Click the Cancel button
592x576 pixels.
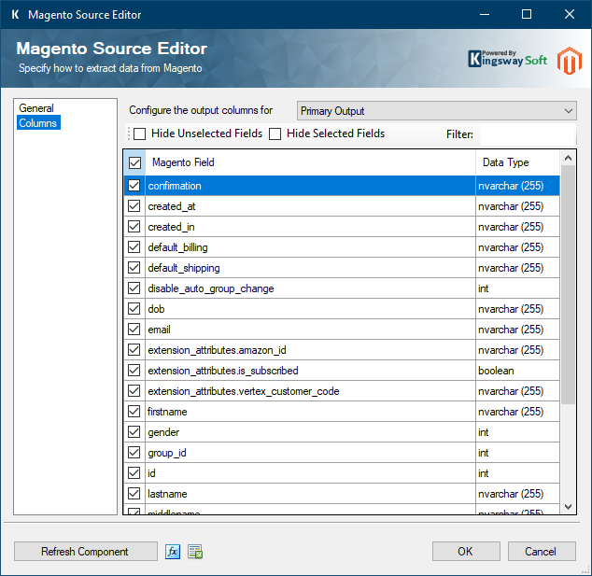(542, 552)
